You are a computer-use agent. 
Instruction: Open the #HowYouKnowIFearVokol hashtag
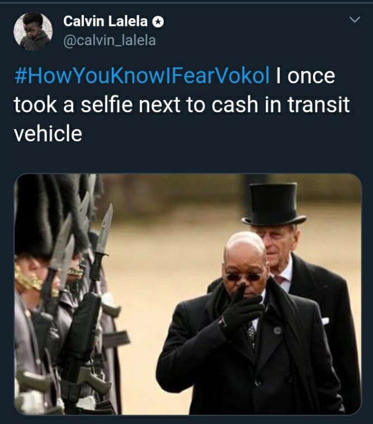(x=142, y=75)
